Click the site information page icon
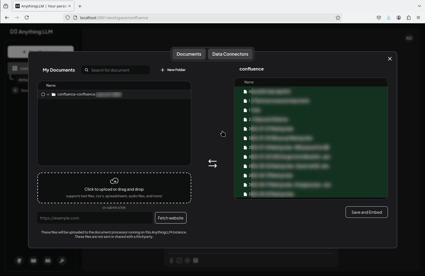Image resolution: width=425 pixels, height=276 pixels. tap(75, 18)
